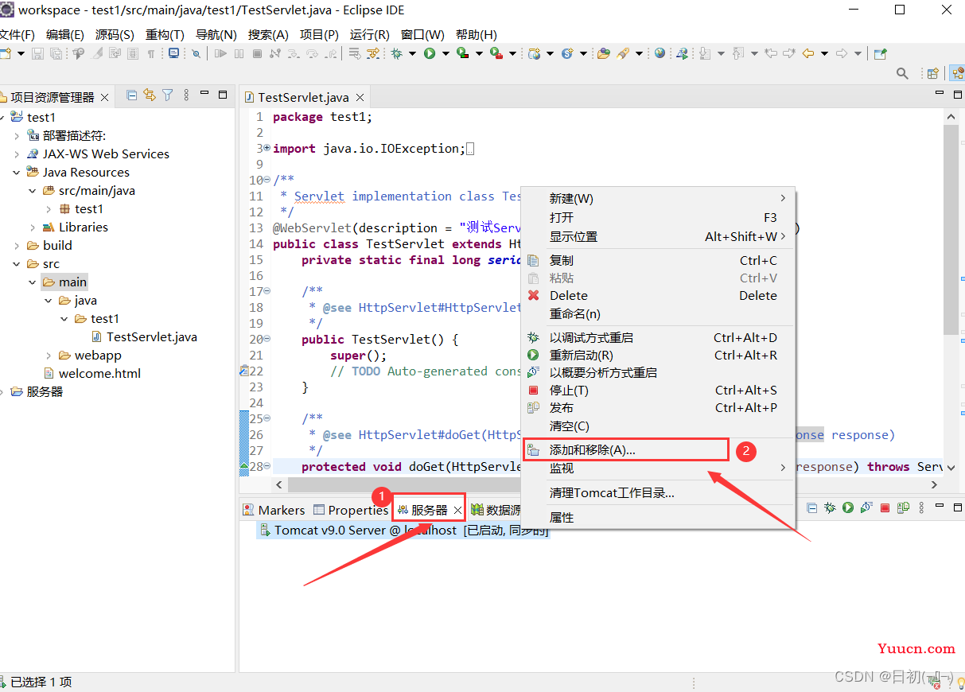The width and height of the screenshot is (965, 692).
Task: Click the Open Web Browser globe icon
Action: 660,53
